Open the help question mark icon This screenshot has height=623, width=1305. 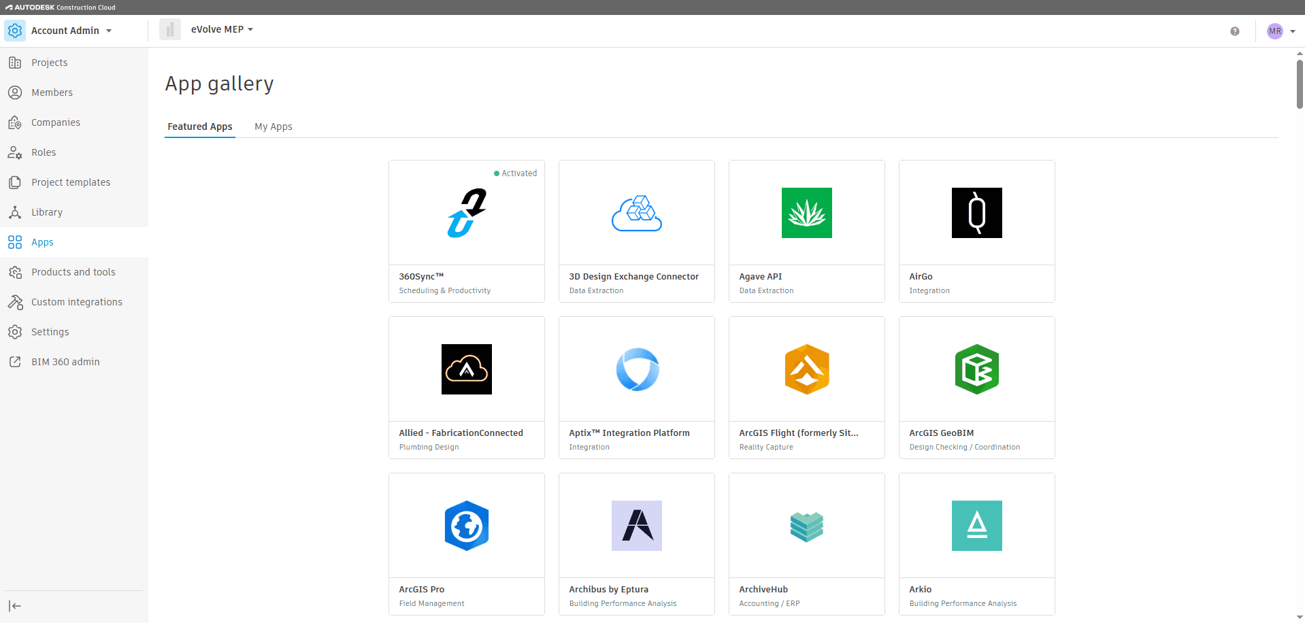pos(1235,31)
